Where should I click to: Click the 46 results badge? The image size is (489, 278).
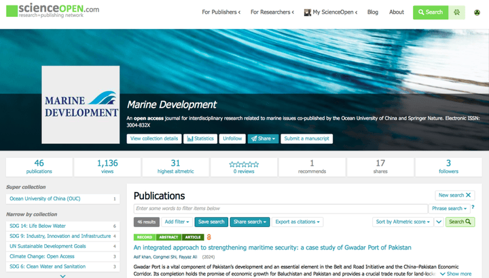coord(147,222)
